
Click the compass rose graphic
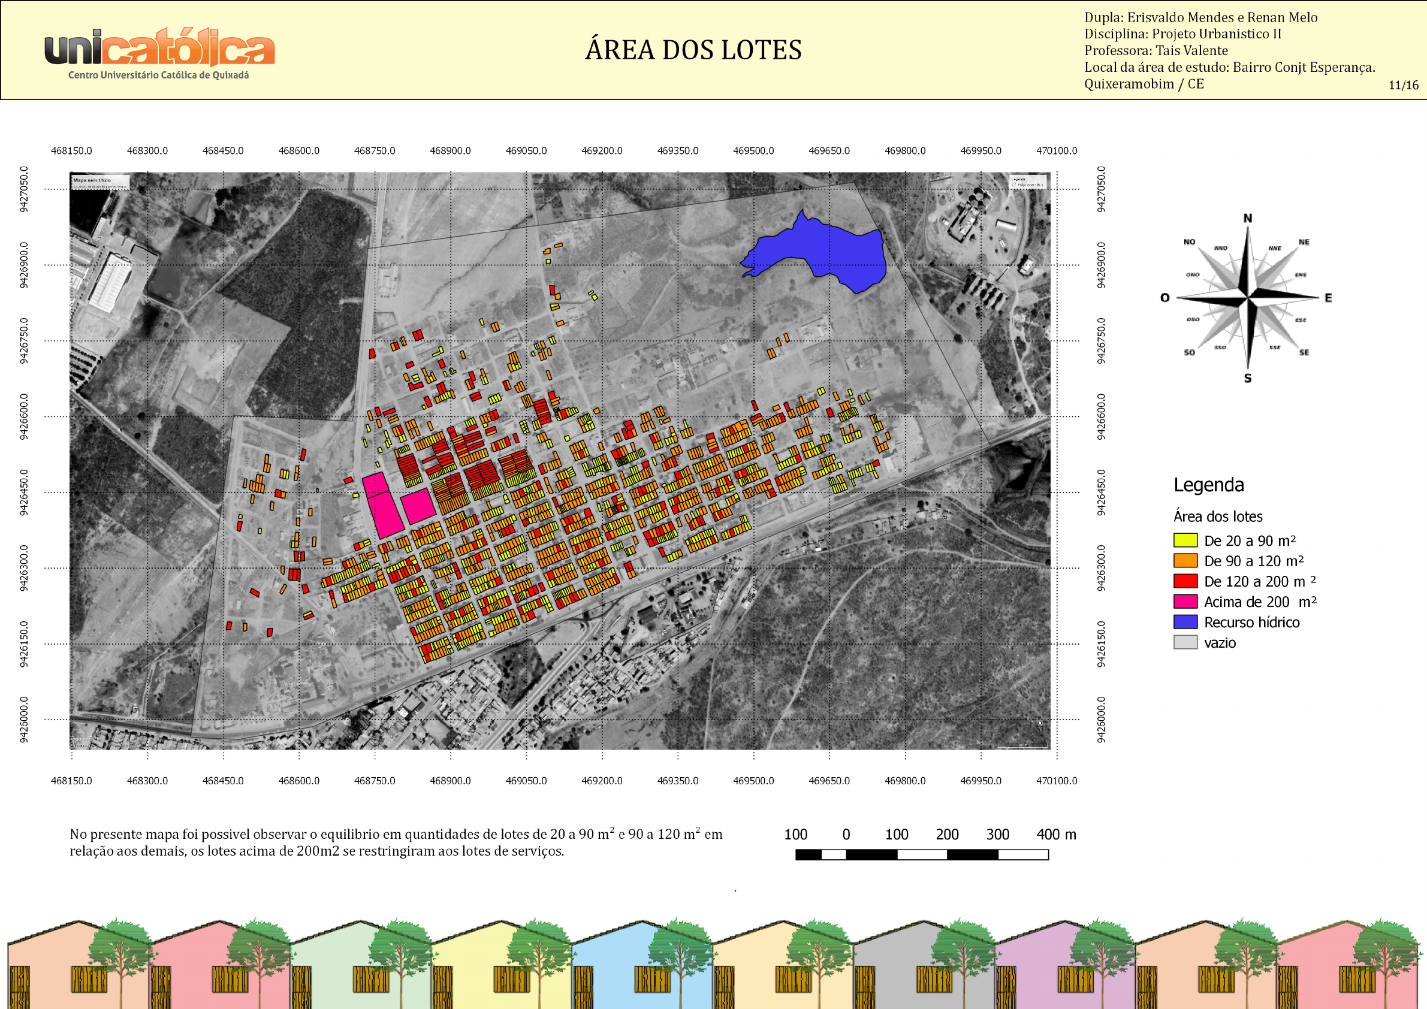pos(1247,298)
